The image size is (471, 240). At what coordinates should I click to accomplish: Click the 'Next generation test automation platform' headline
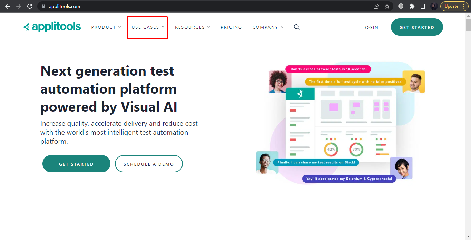pos(109,89)
